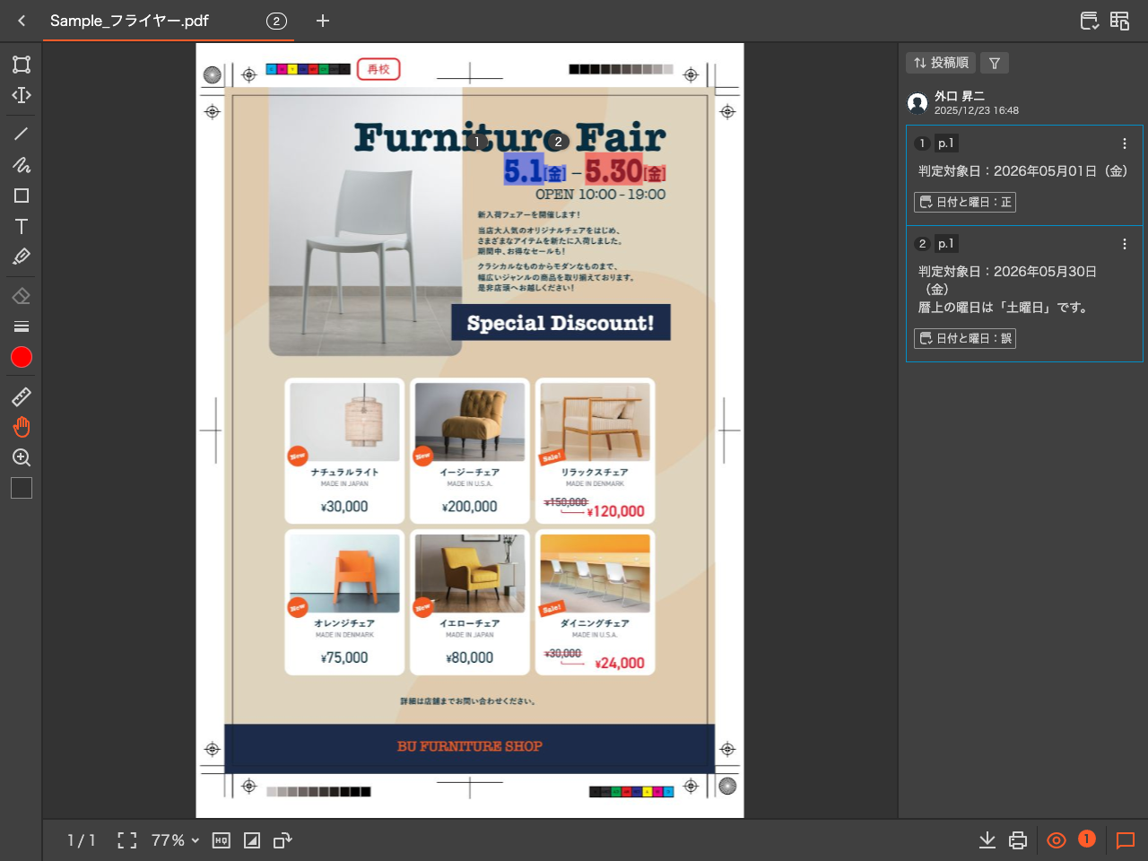Select the straight line drawing tool
This screenshot has height=861, width=1148.
point(22,134)
